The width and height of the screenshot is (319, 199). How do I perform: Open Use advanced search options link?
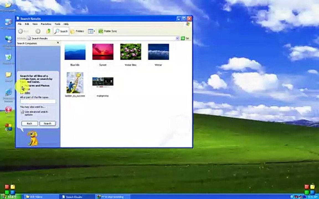pyautogui.click(x=37, y=113)
